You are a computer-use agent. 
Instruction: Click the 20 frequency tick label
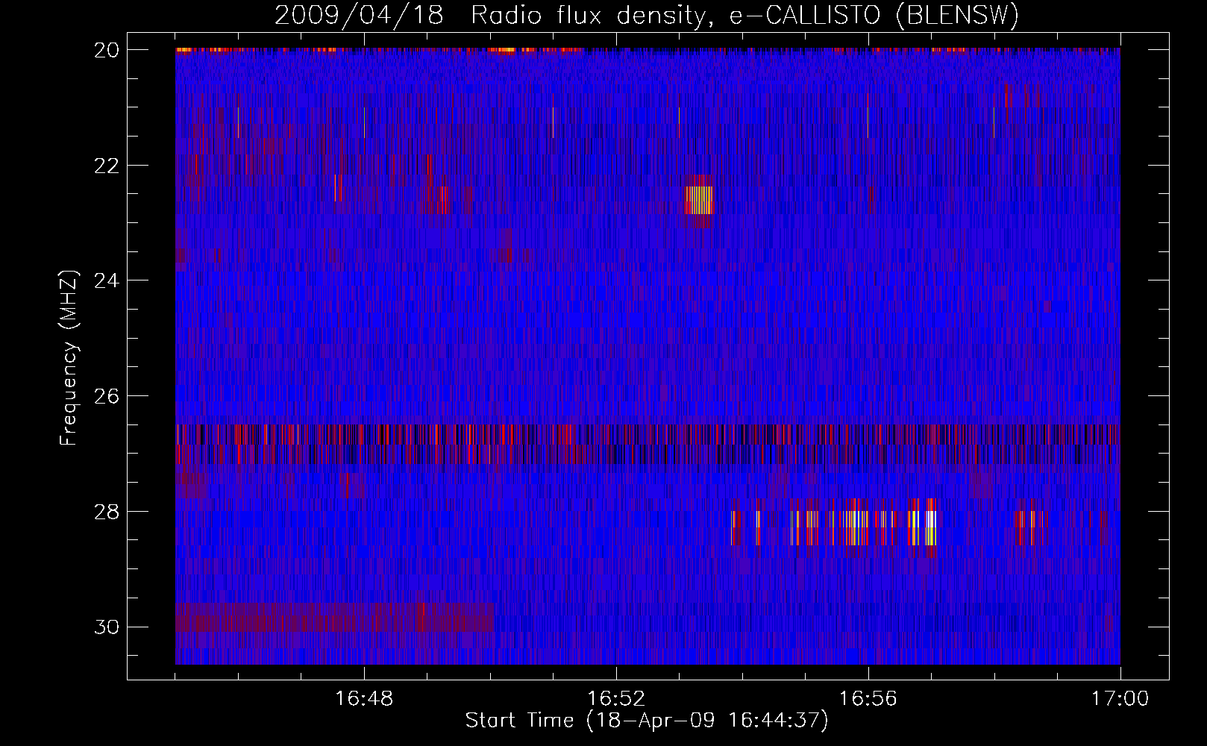tap(107, 50)
